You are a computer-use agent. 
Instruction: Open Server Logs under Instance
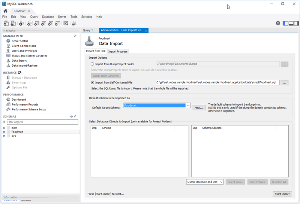tap(19, 83)
